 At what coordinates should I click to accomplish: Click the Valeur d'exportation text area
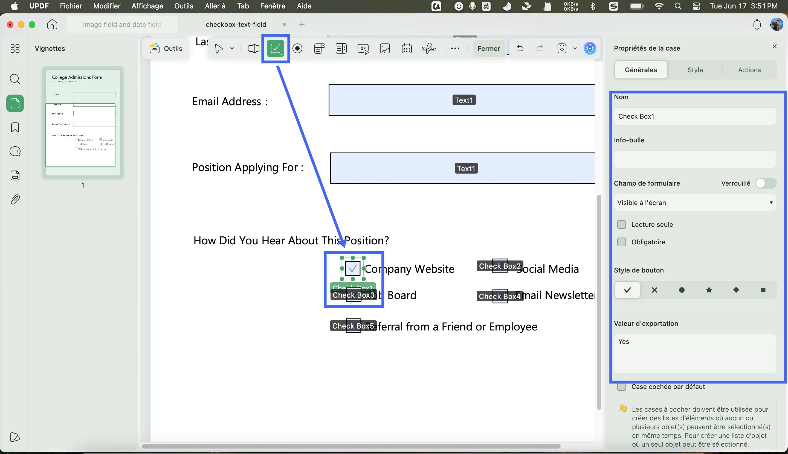tap(695, 354)
